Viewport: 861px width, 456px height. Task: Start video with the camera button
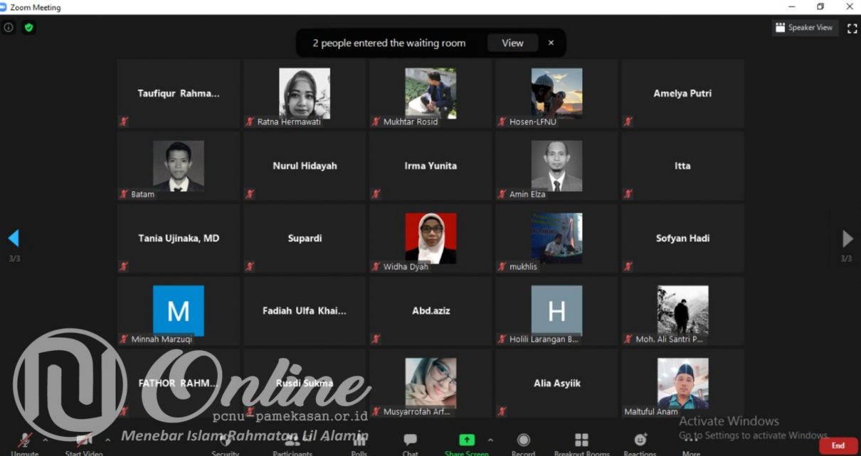point(84,442)
